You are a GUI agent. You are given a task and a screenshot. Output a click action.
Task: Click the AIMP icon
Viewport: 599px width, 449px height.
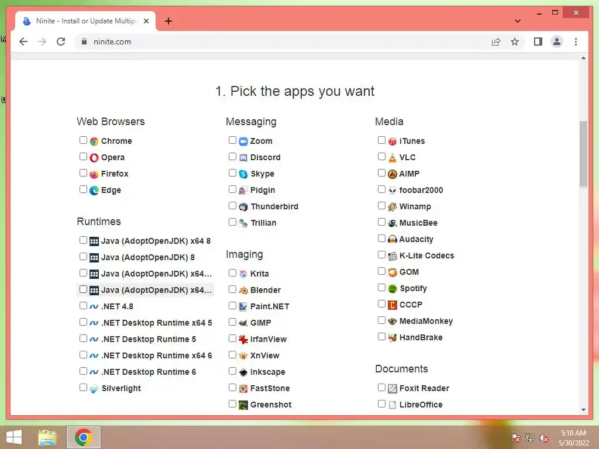pos(393,174)
